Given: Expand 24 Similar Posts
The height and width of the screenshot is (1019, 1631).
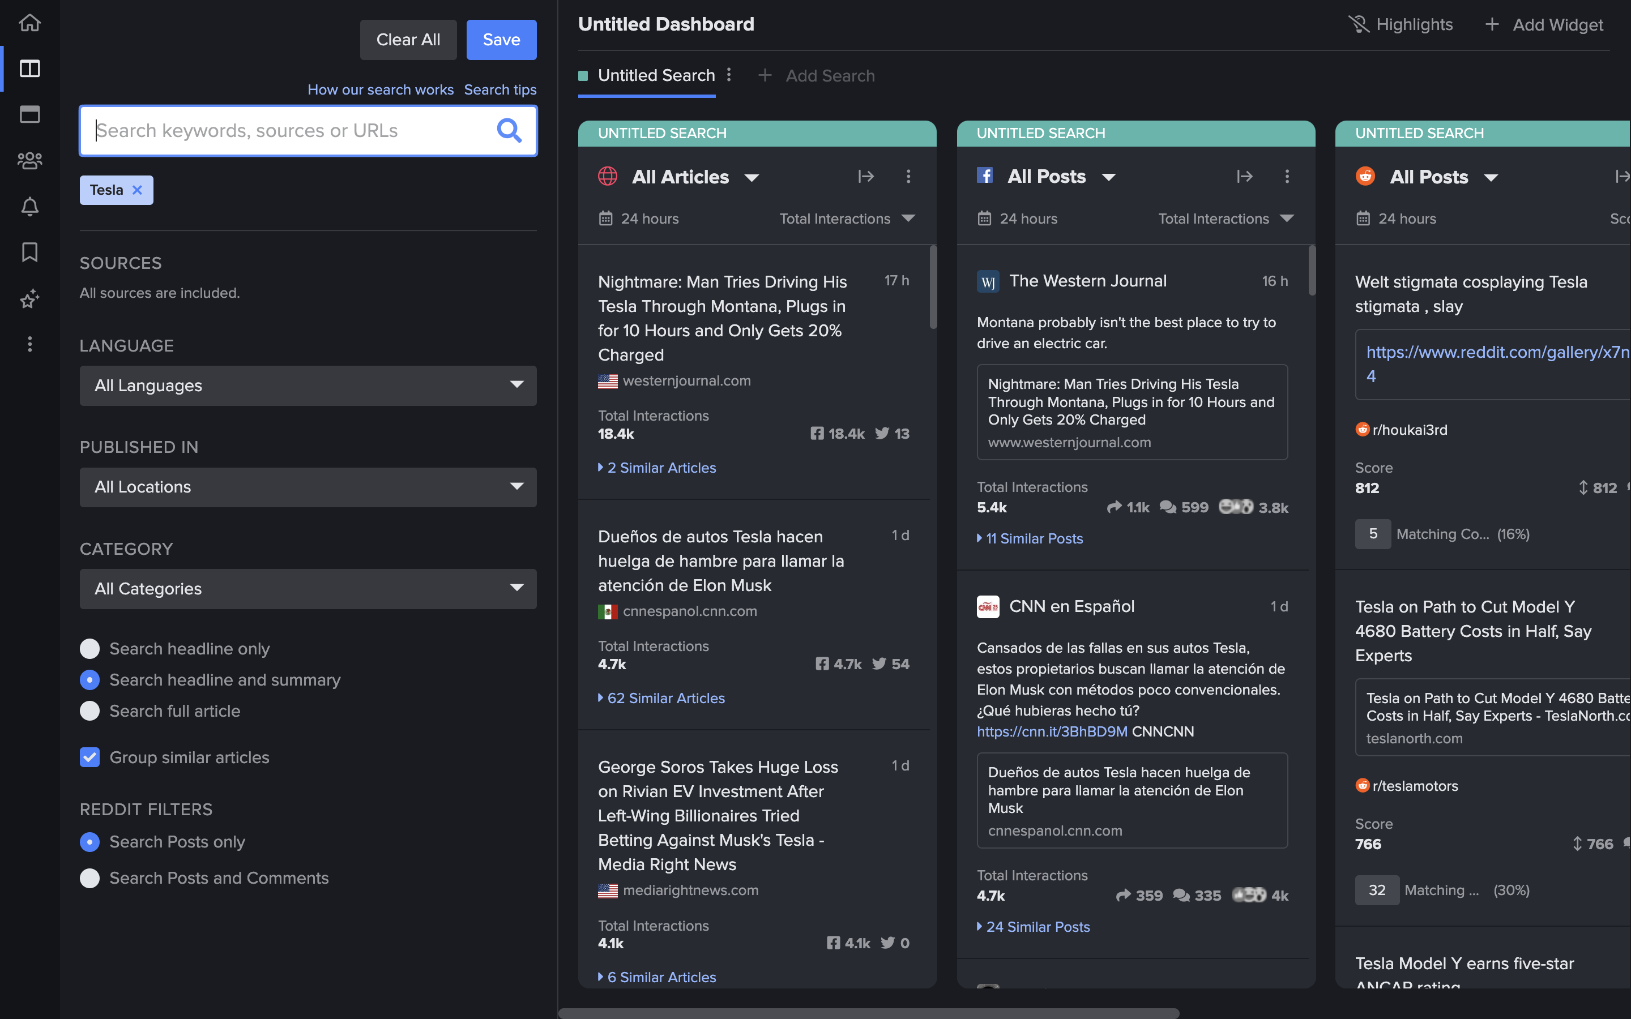Looking at the screenshot, I should point(1033,927).
